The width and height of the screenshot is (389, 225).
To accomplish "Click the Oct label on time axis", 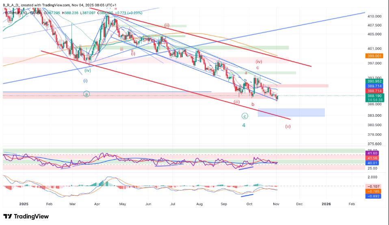I will click(250, 204).
